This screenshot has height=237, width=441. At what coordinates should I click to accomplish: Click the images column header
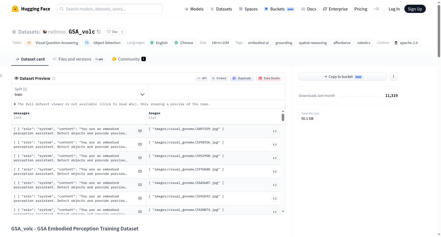tap(214, 116)
